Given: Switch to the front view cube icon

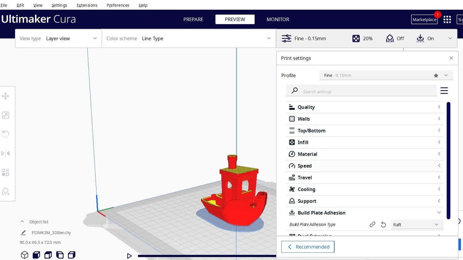Looking at the screenshot, I should pos(36,255).
